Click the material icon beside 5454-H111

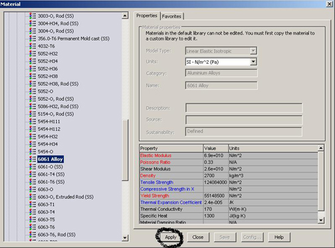(33, 121)
